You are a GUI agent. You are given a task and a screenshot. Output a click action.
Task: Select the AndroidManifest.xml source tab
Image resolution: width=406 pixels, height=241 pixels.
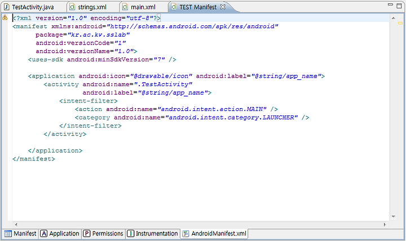[x=214, y=234]
